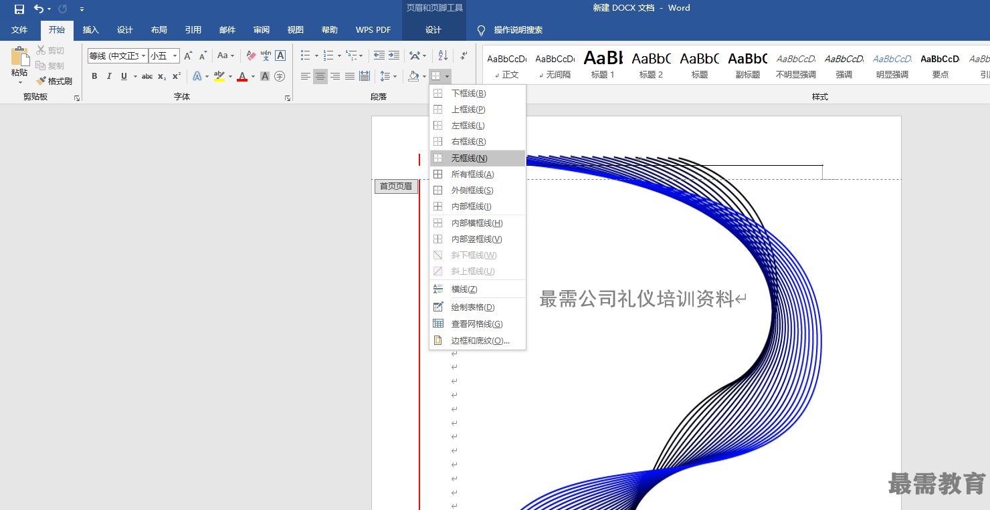Toggle Bold formatting

click(94, 76)
